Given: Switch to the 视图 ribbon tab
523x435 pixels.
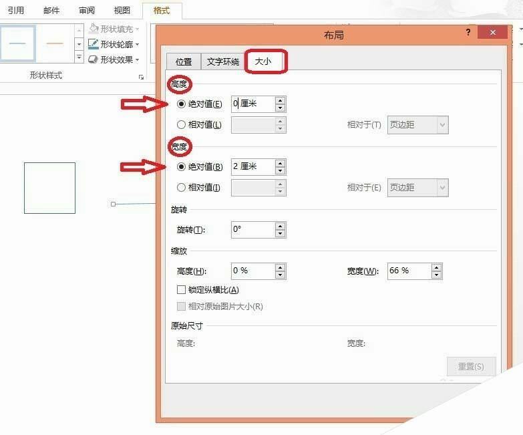Looking at the screenshot, I should point(122,11).
